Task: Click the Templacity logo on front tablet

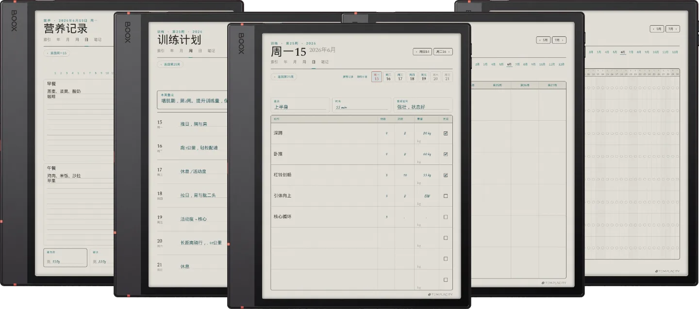Action: 441,294
